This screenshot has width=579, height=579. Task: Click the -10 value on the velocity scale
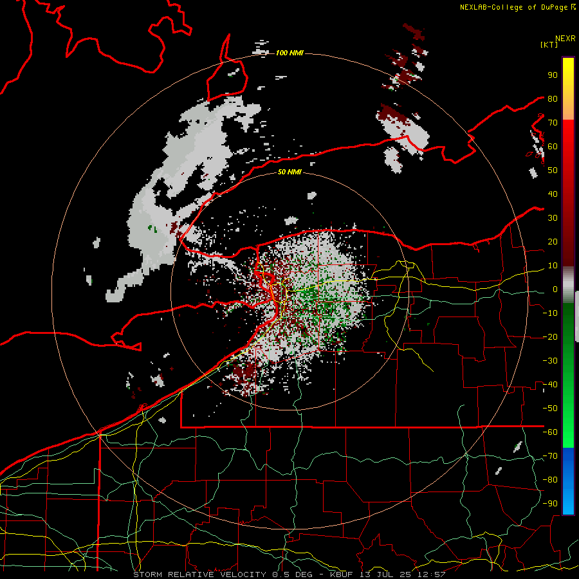[550, 313]
